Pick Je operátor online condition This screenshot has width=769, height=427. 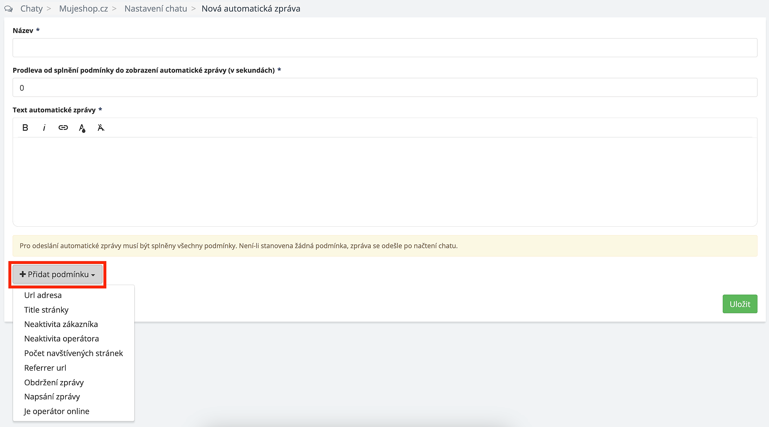[x=57, y=411]
